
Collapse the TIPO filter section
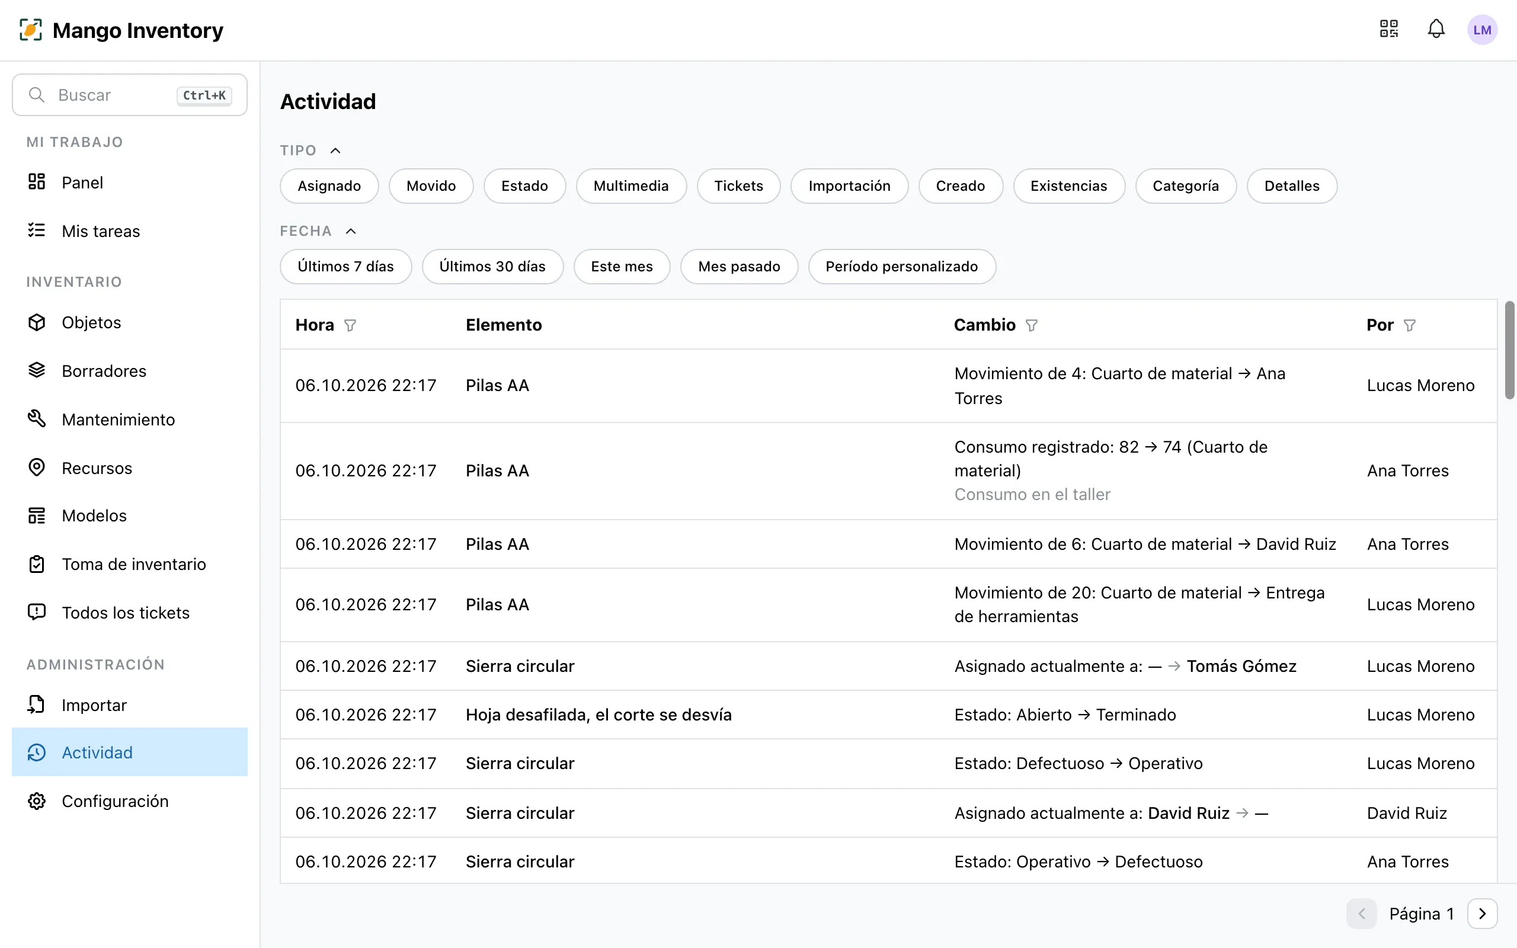335,150
